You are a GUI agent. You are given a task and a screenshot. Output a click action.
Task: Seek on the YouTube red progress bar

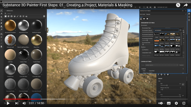point(22,99)
